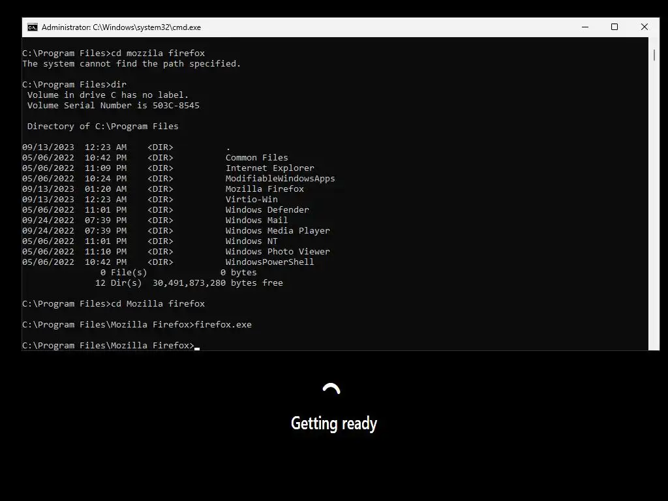Click the 'Volume Serial Number is 503C-8545' line
668x501 pixels.
[x=114, y=105]
